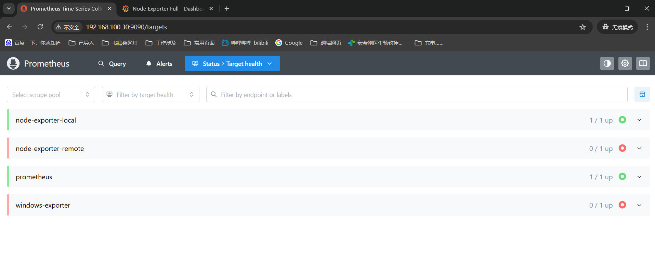Image resolution: width=655 pixels, height=253 pixels.
Task: Click the '0 / 1 up' count for windows-exporter
Action: [601, 205]
